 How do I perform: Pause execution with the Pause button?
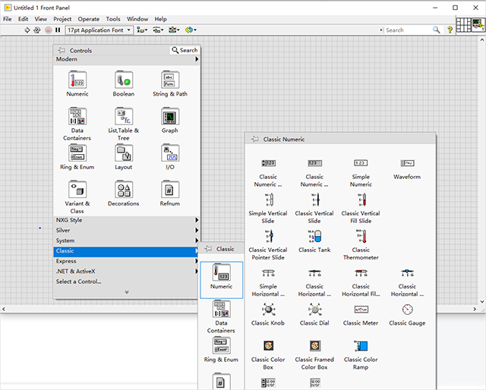(58, 30)
